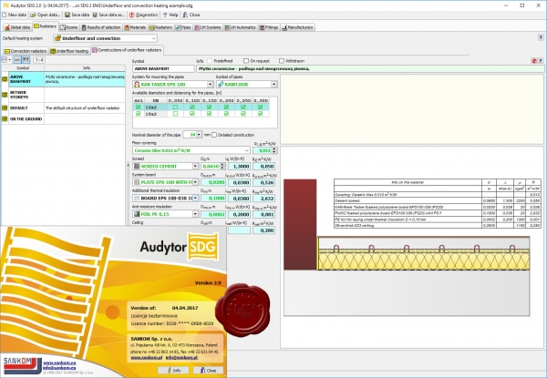
Task: Open Help from the top toolbar
Action: (170, 15)
